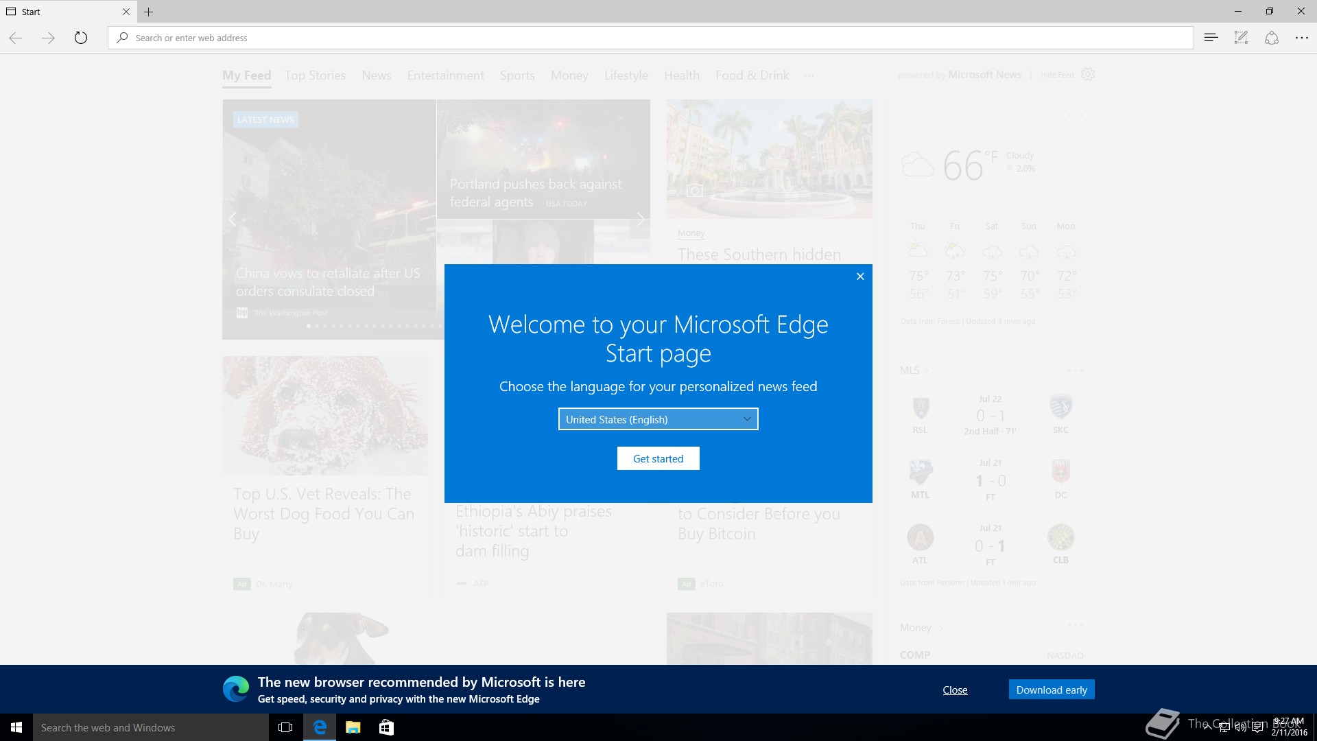Open the Make a Web Note icon
The image size is (1317, 741).
1241,38
